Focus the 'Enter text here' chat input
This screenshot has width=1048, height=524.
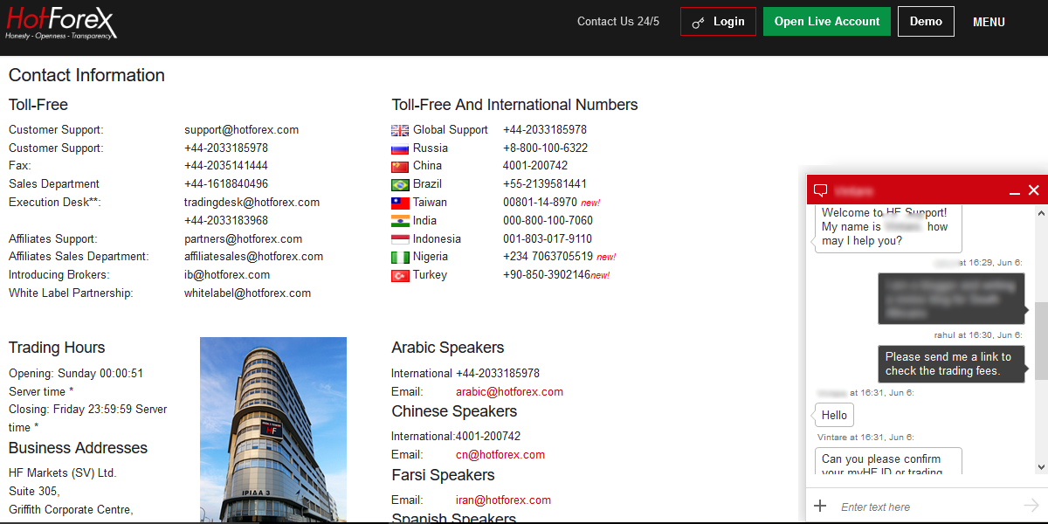pyautogui.click(x=926, y=507)
